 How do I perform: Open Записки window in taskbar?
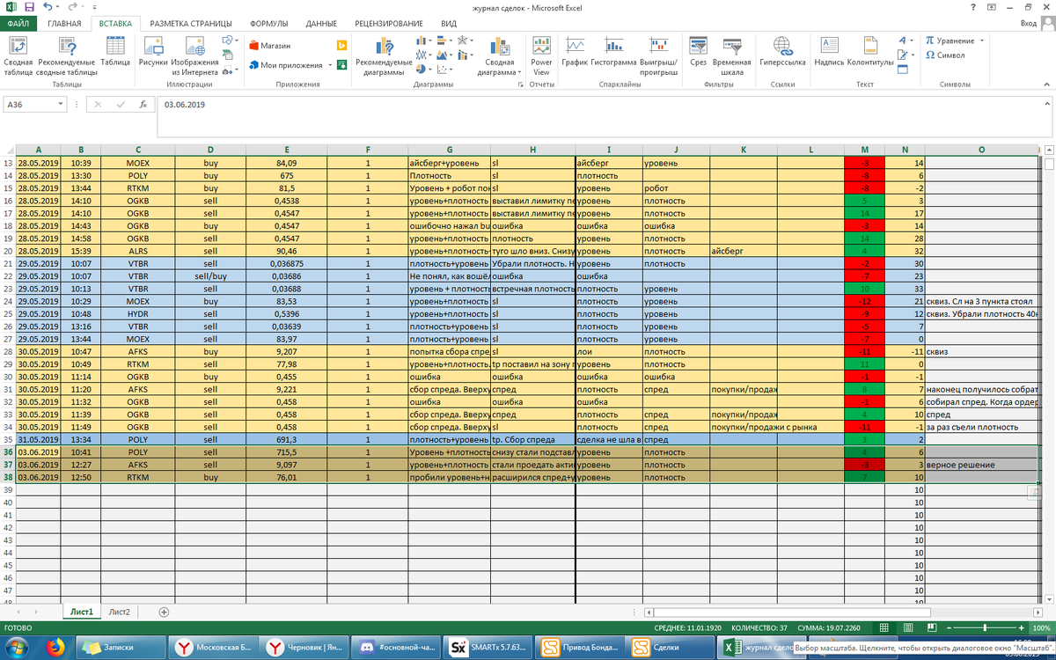coord(119,648)
